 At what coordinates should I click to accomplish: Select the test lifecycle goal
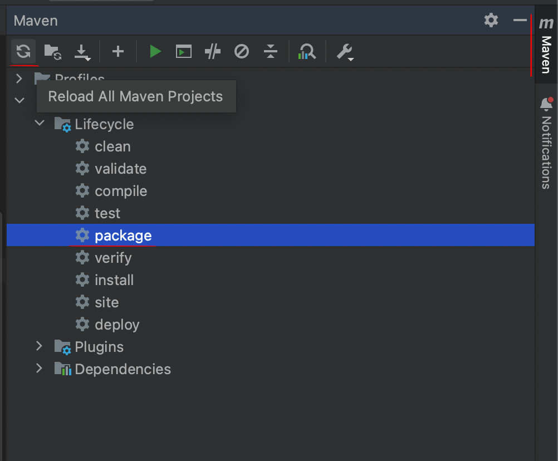point(97,213)
